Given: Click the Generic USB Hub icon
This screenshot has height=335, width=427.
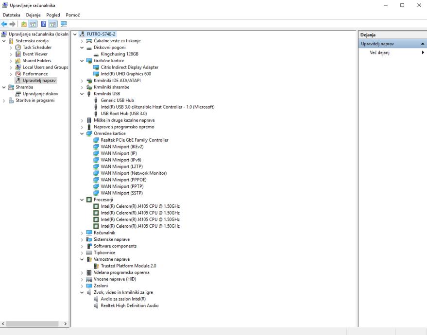Looking at the screenshot, I should pyautogui.click(x=96, y=100).
